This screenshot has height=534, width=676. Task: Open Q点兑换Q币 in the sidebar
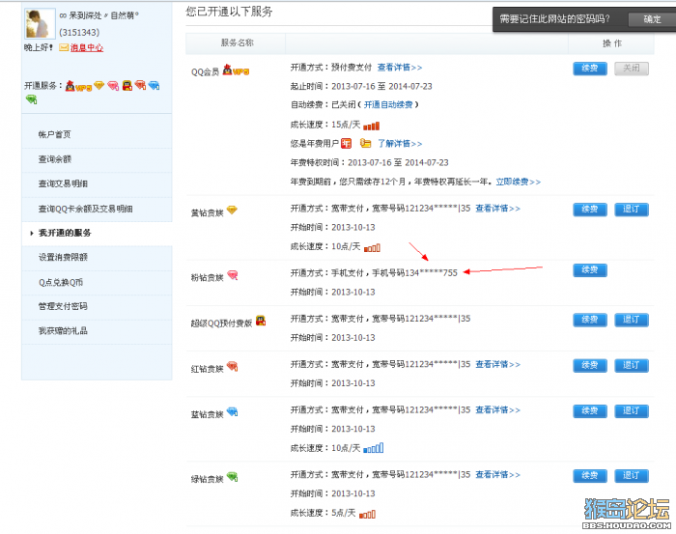tap(61, 282)
